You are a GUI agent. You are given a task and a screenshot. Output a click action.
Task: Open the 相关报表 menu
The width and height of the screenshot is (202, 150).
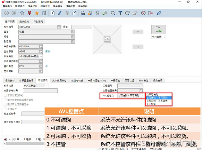point(70,6)
